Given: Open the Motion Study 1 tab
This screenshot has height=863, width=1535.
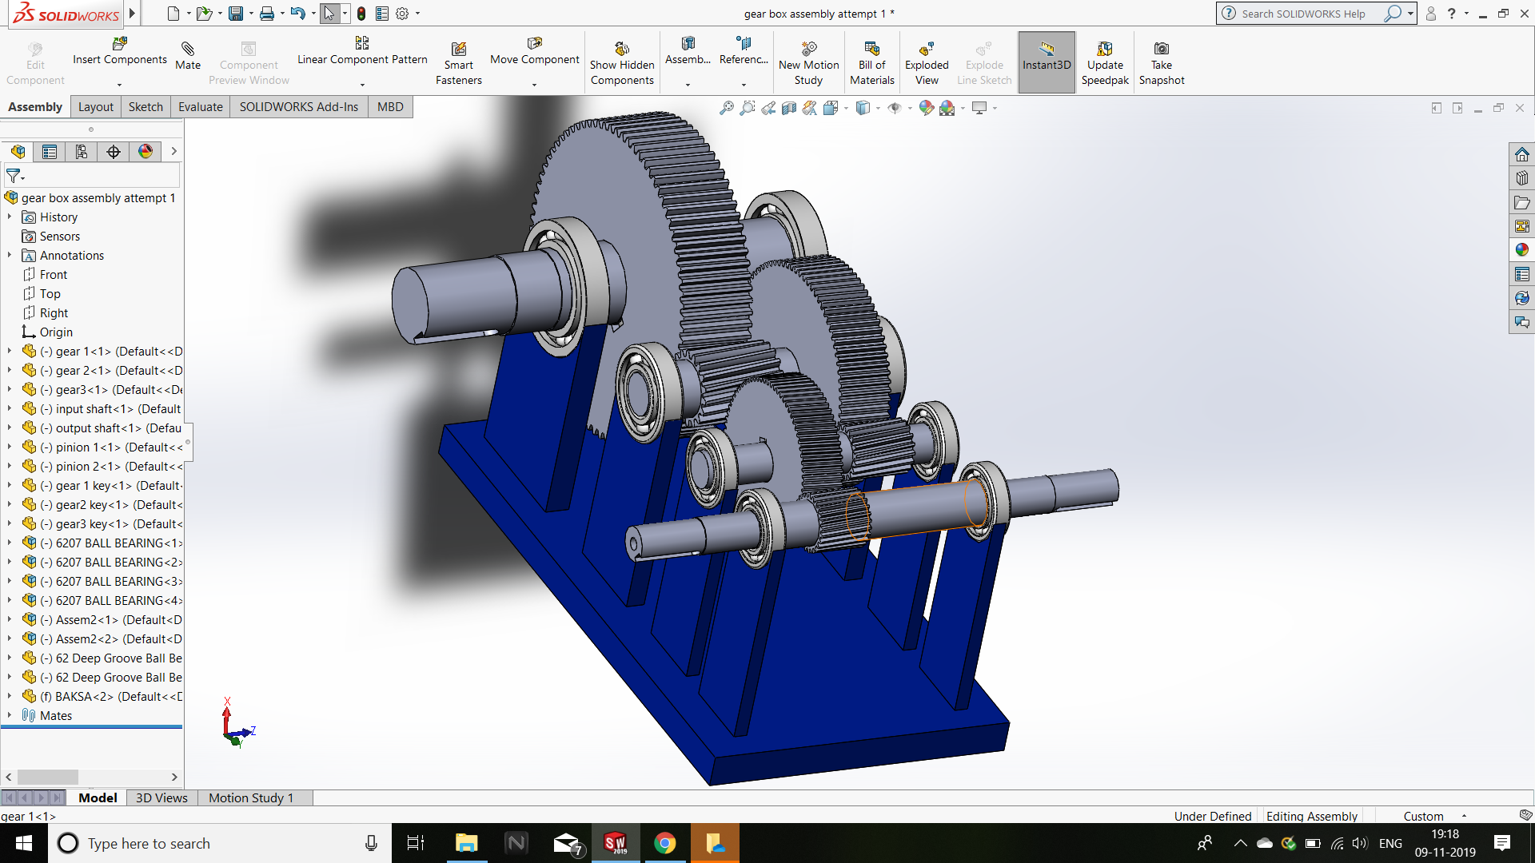Looking at the screenshot, I should pyautogui.click(x=251, y=797).
